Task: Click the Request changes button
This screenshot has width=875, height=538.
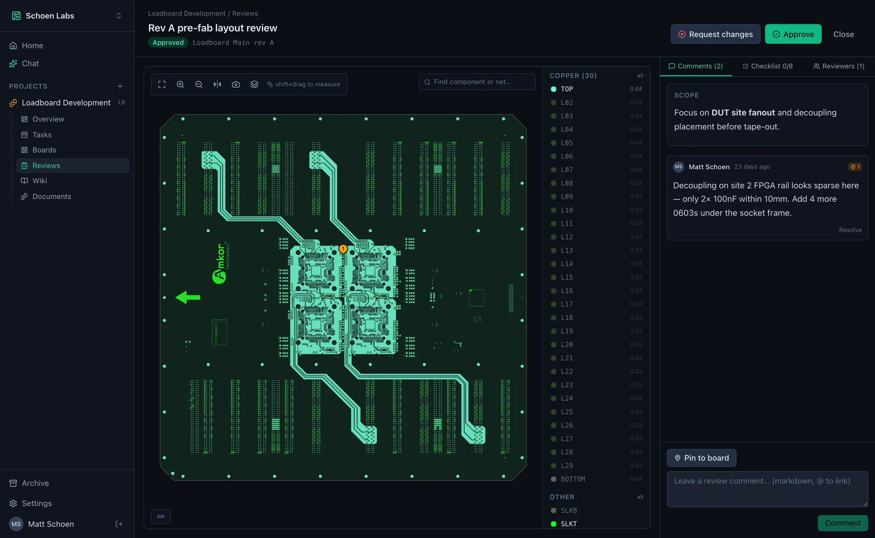Action: (x=716, y=34)
